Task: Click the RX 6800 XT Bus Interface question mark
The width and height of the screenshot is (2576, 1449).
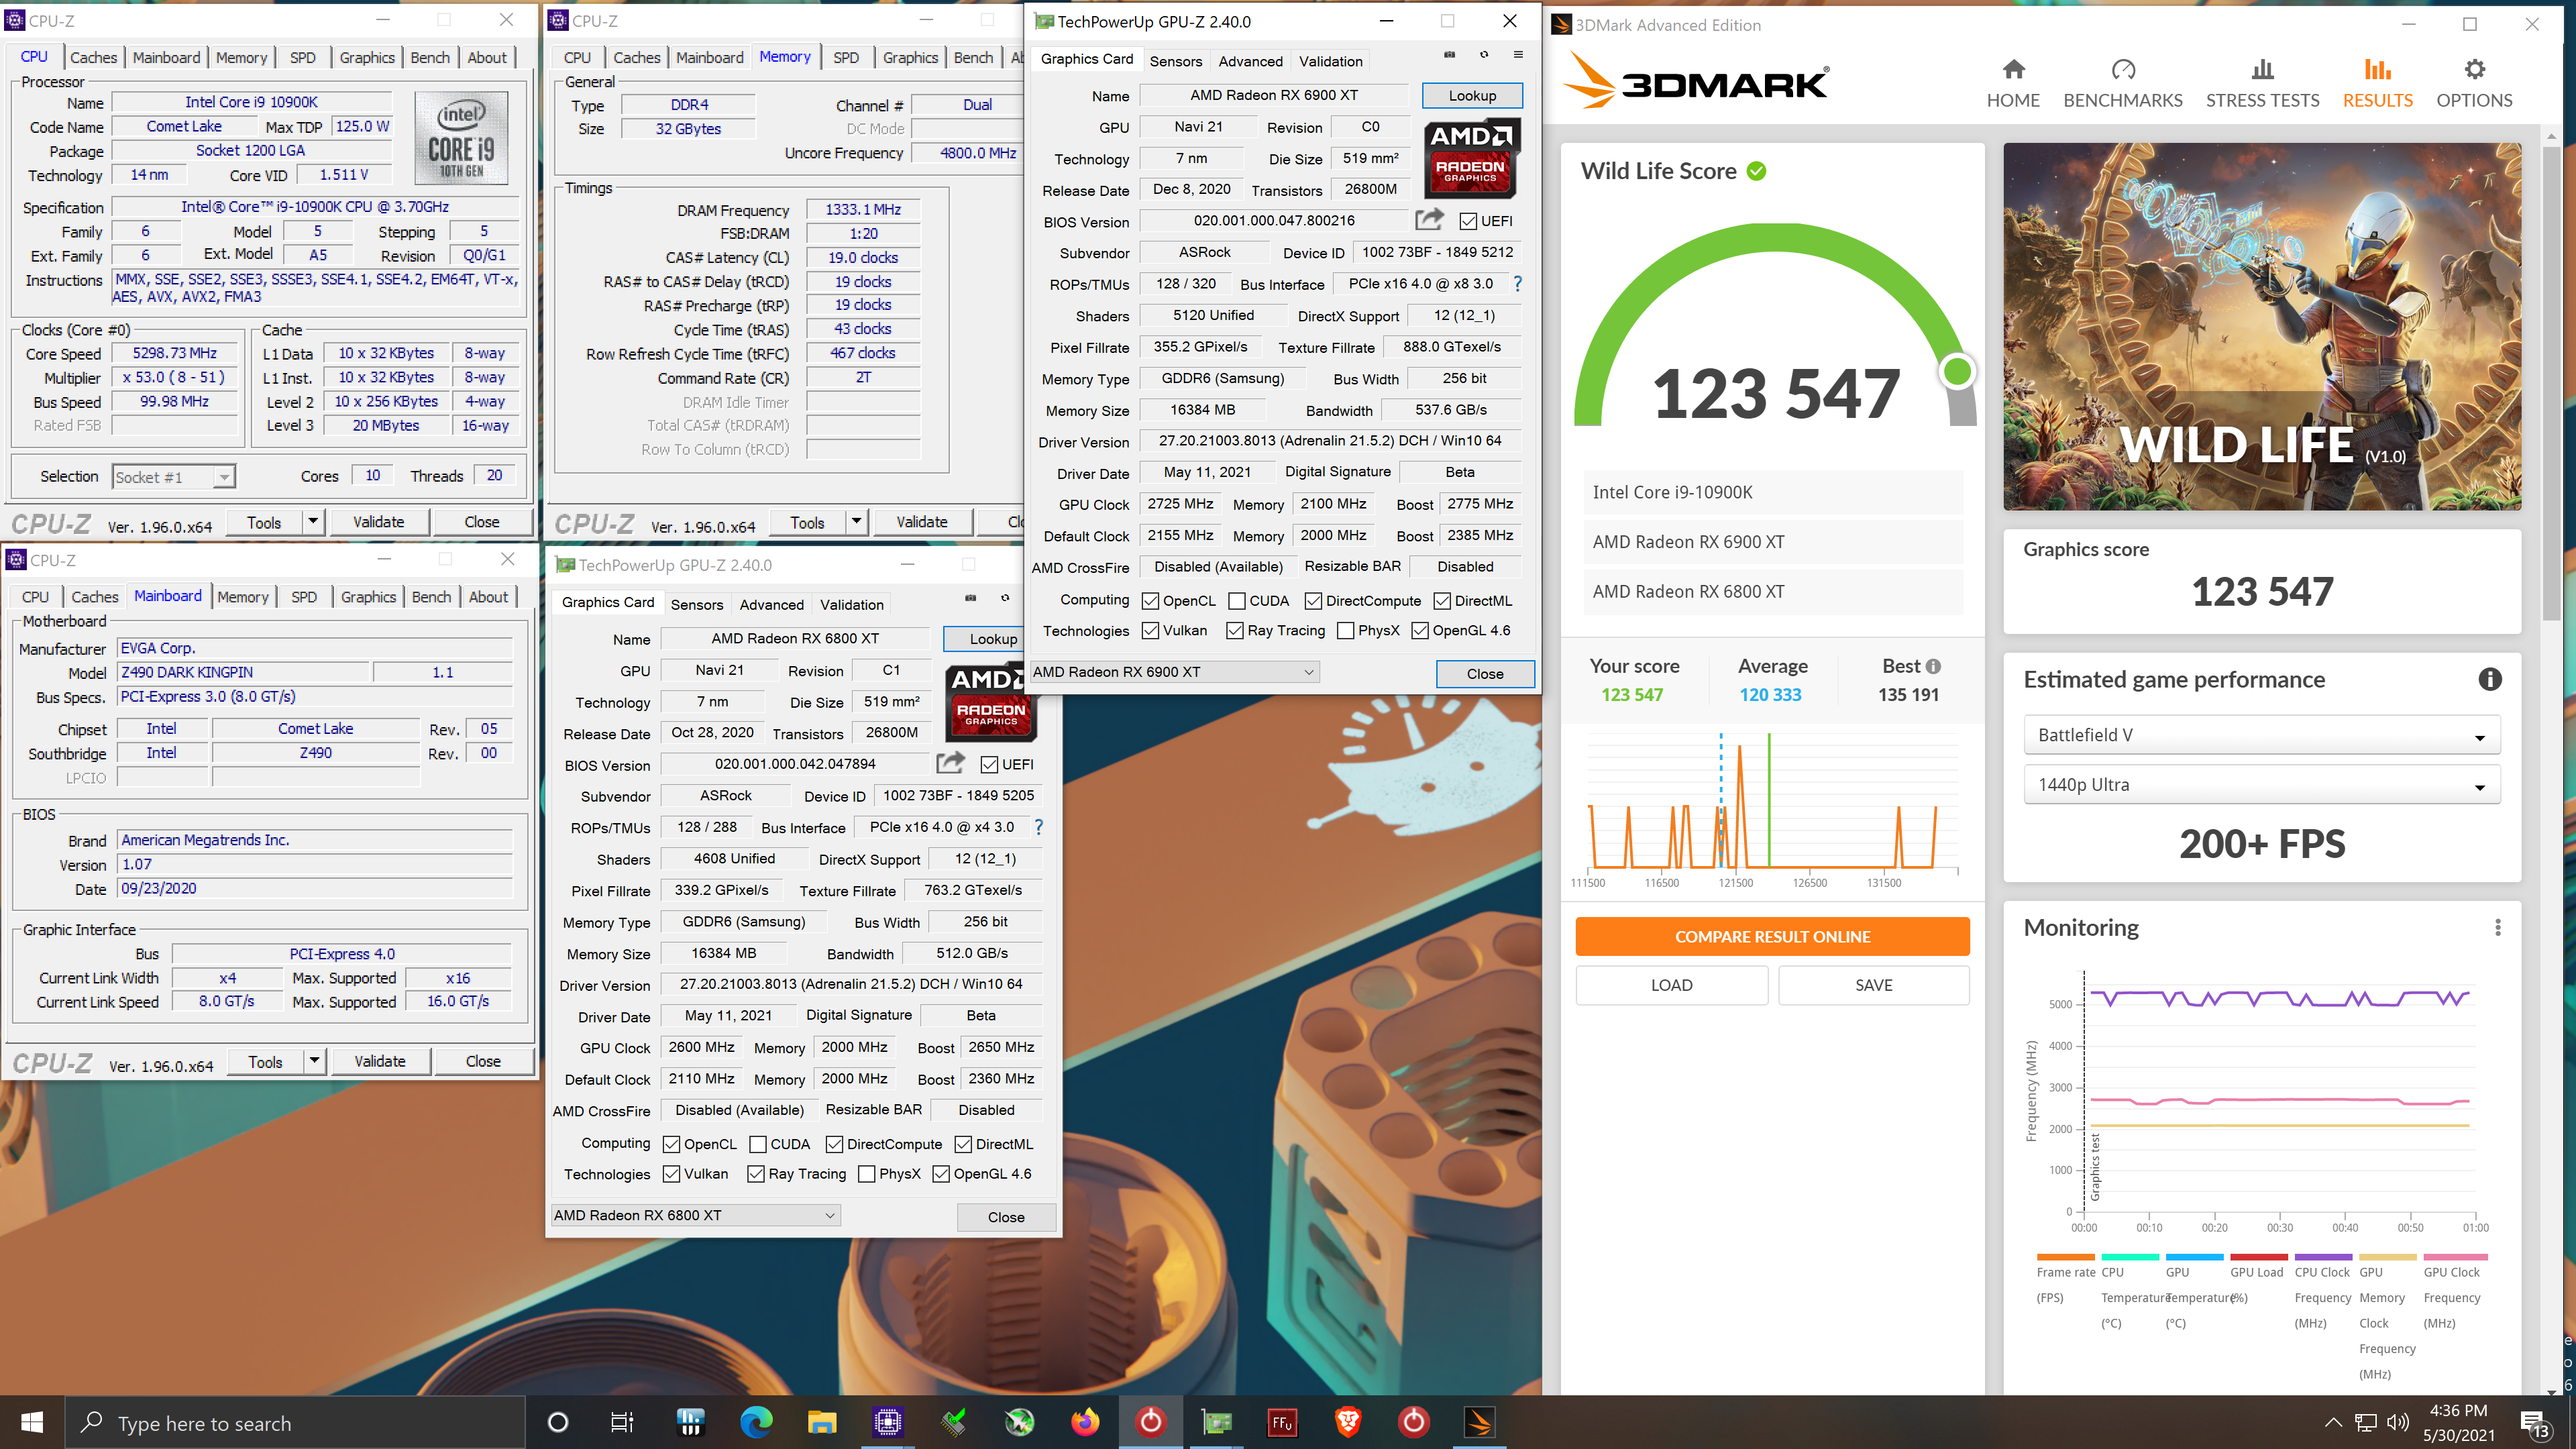Action: (1038, 827)
